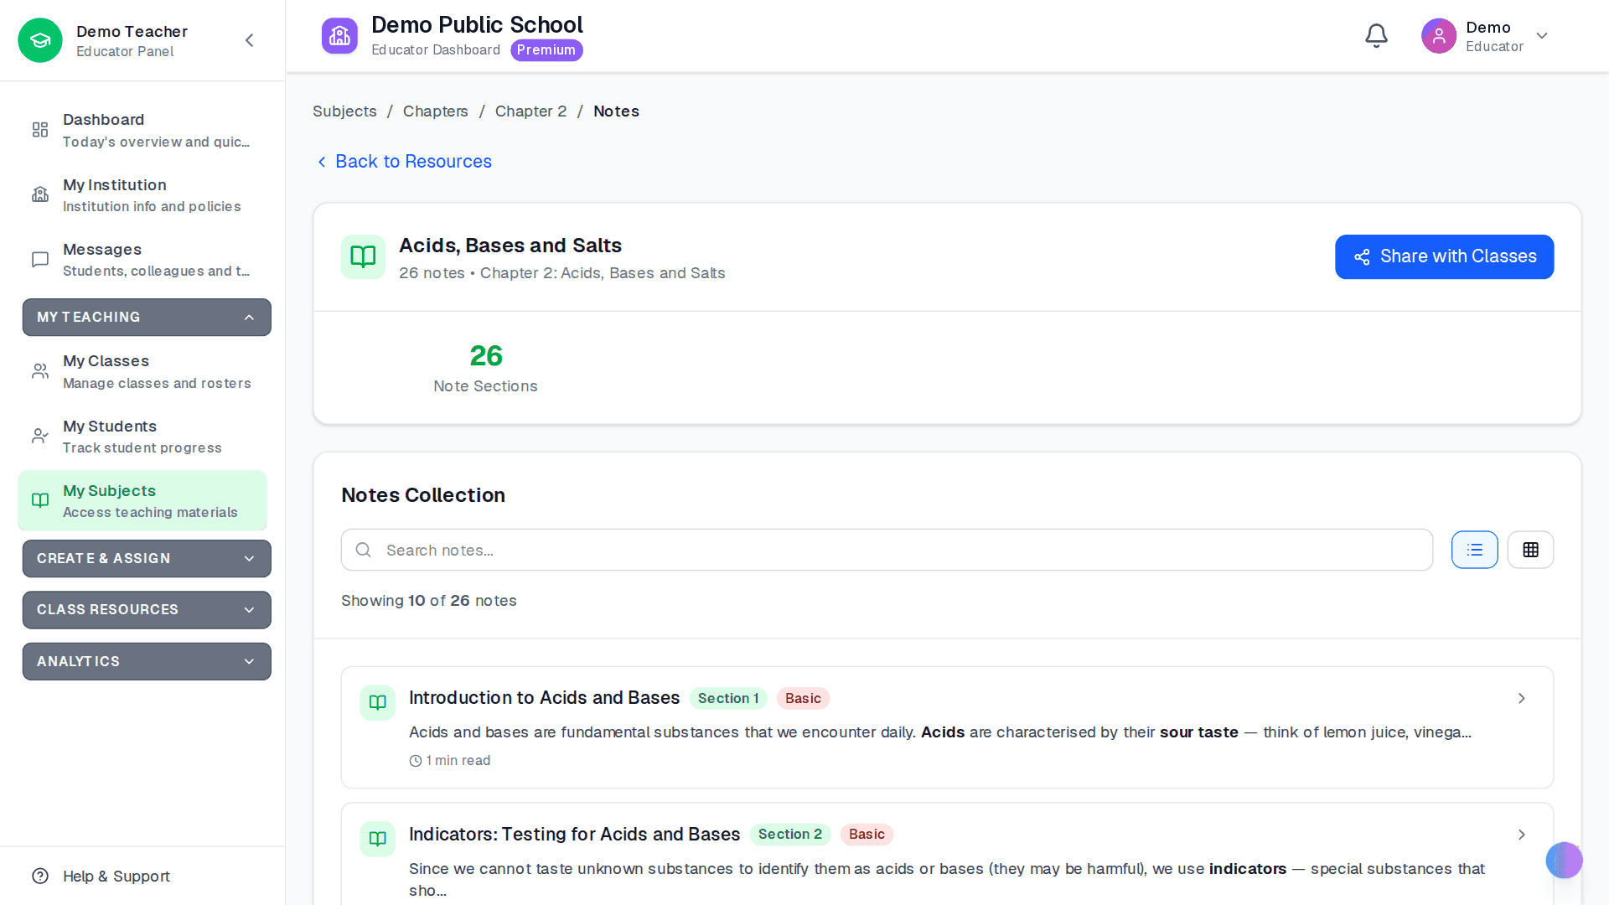Viewport: 1609px width, 905px height.
Task: Click the My Classes people icon
Action: pos(40,371)
